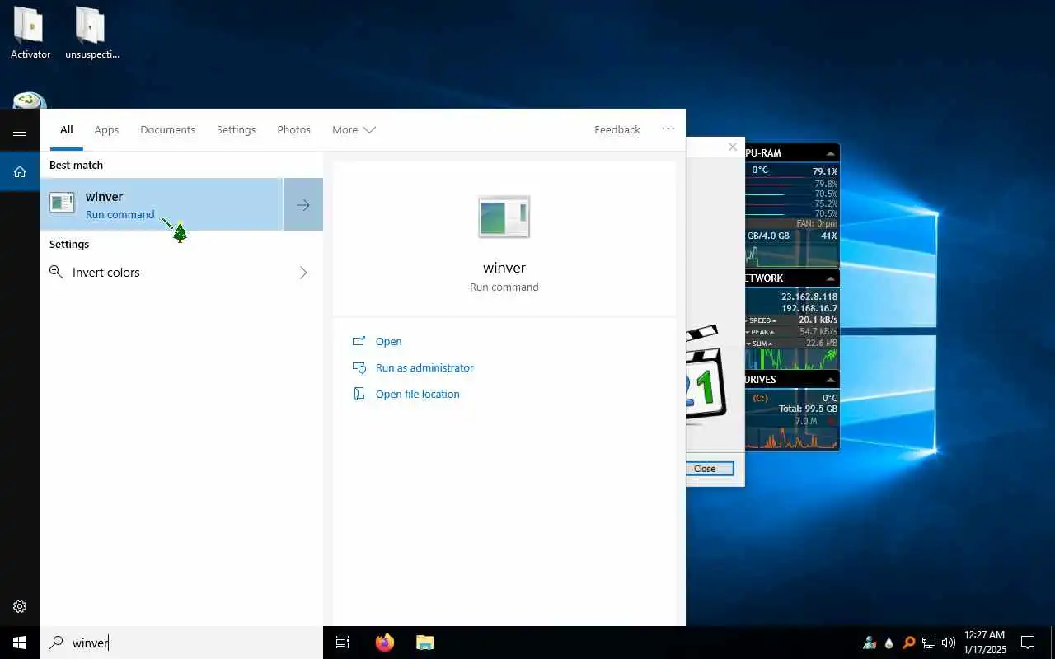
Task: Choose Open file location for winver
Action: click(x=417, y=395)
